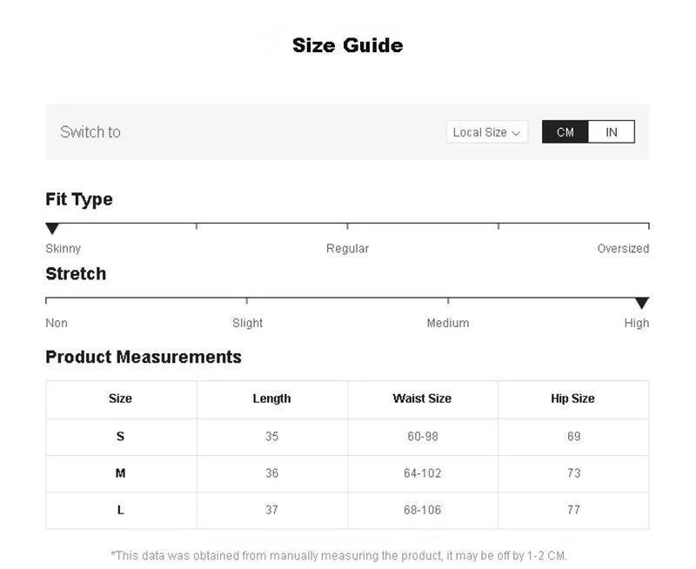The height and width of the screenshot is (569, 696).
Task: Select the Waist Size column header
Action: (x=422, y=398)
